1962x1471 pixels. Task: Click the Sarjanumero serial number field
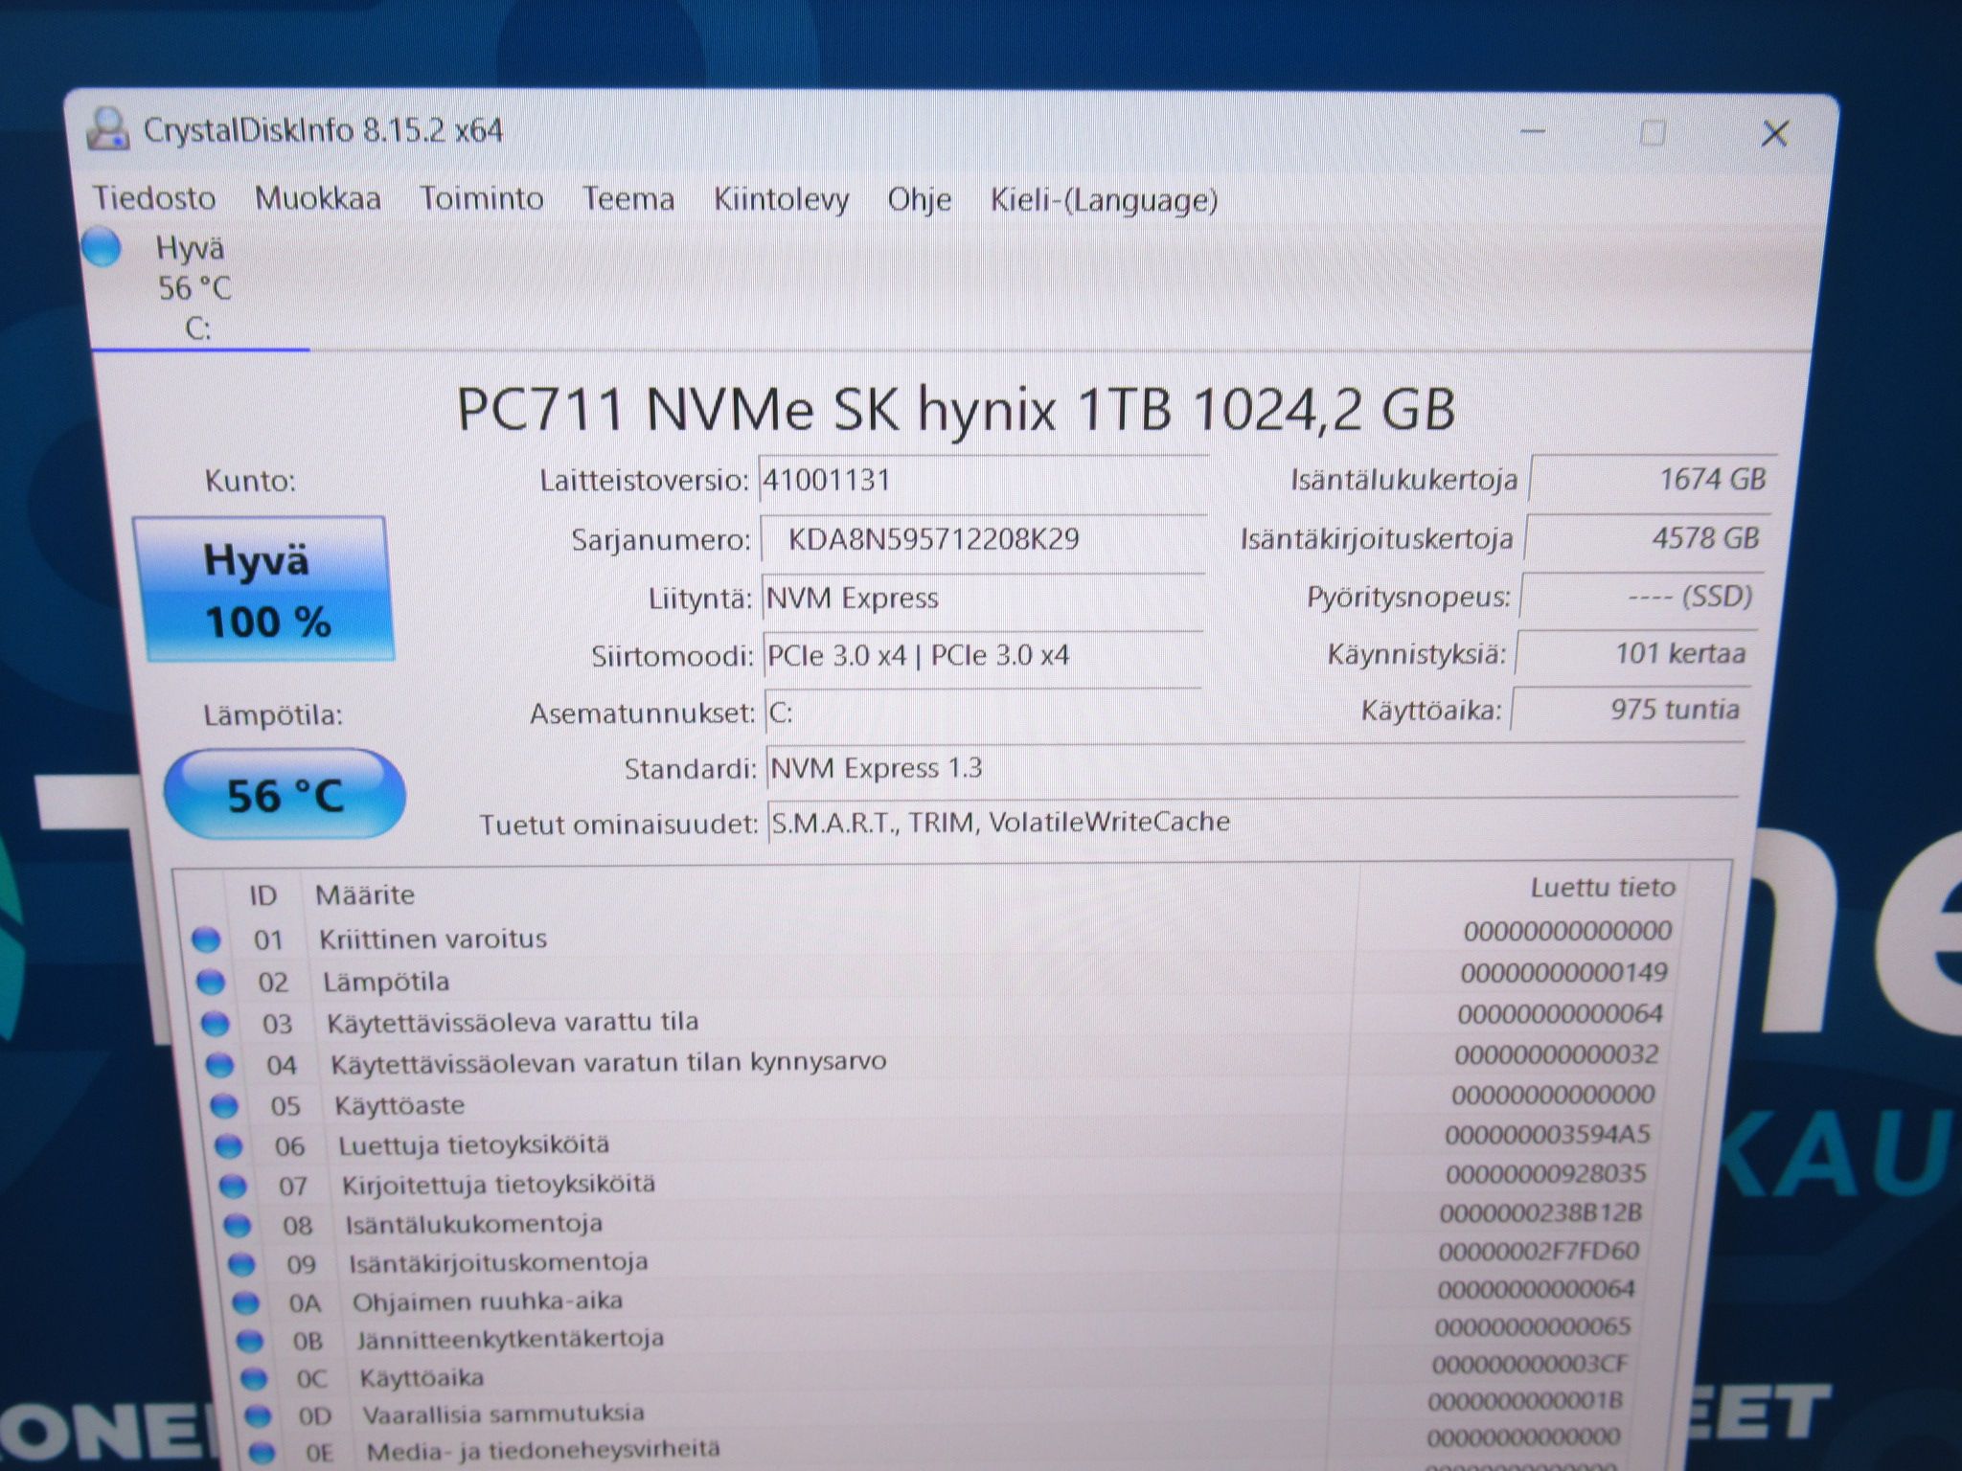984,539
